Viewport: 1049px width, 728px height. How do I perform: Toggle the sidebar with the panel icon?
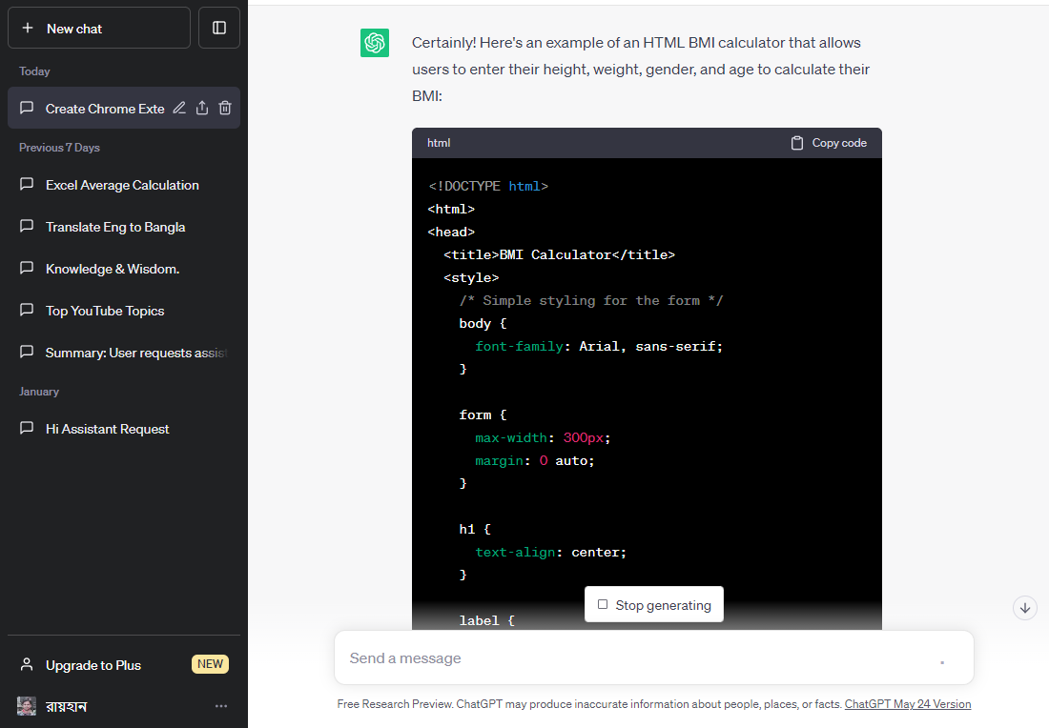[219, 29]
